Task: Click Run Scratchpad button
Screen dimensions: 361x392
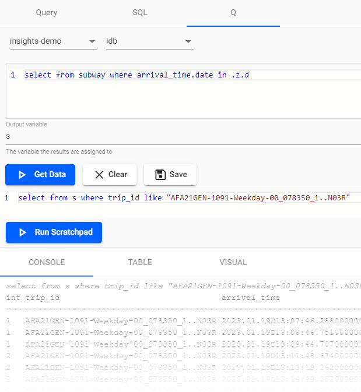Action: point(54,232)
